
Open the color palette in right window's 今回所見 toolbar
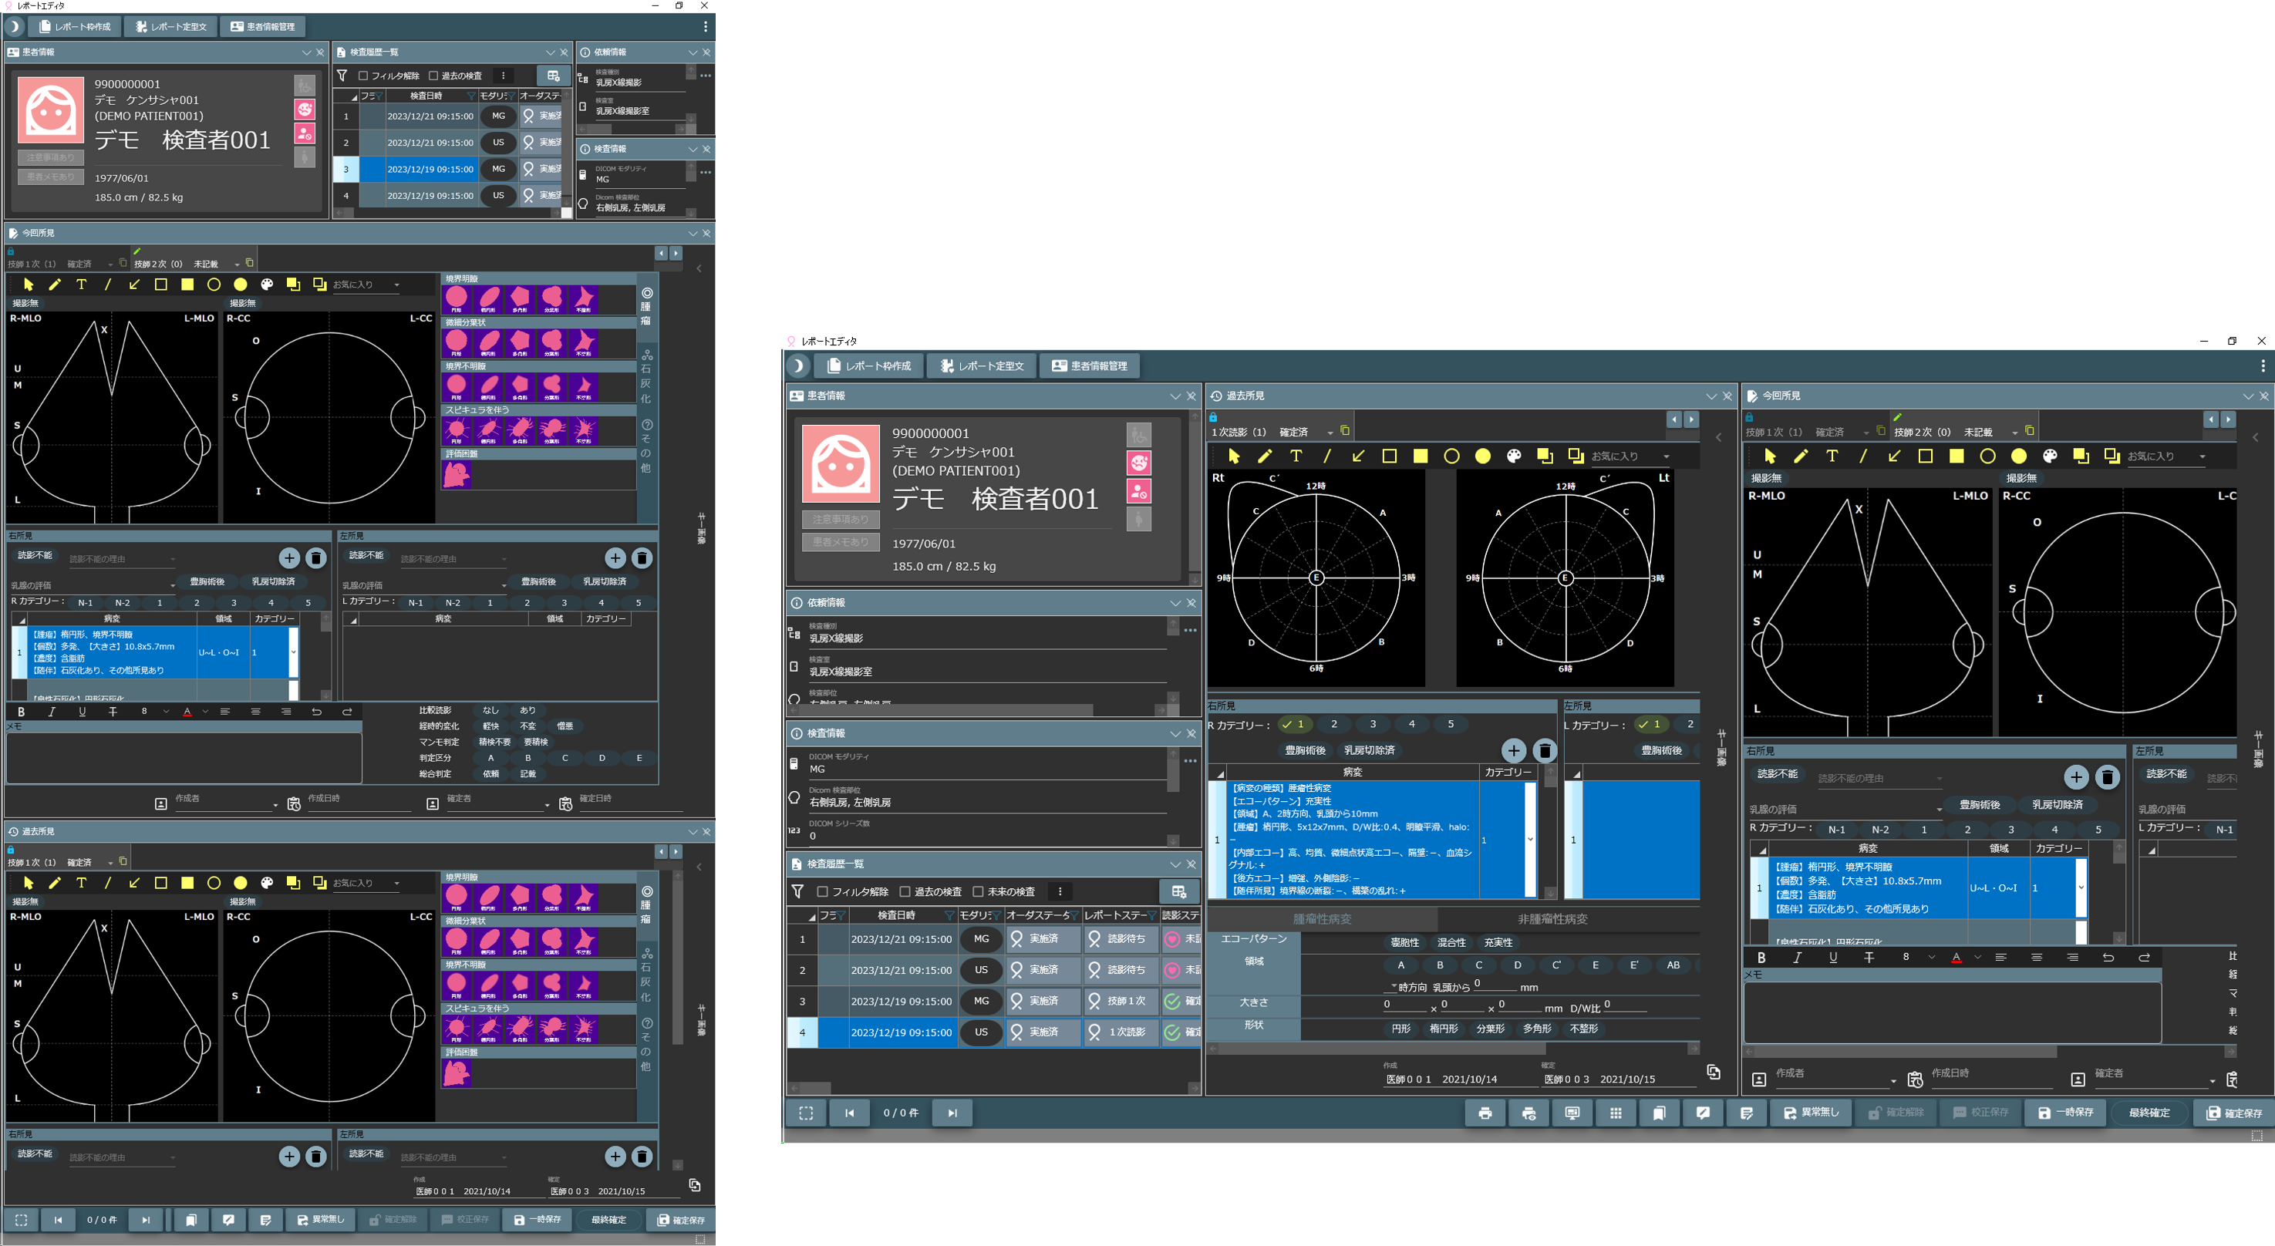point(2050,456)
